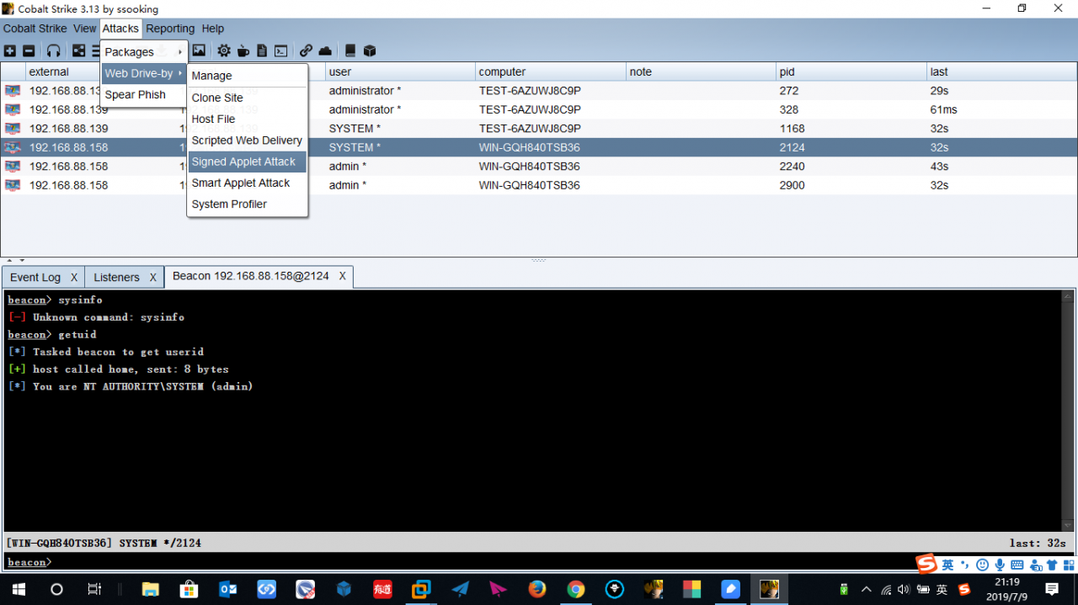Select Signed Applet Attack
The height and width of the screenshot is (605, 1078).
coord(248,162)
